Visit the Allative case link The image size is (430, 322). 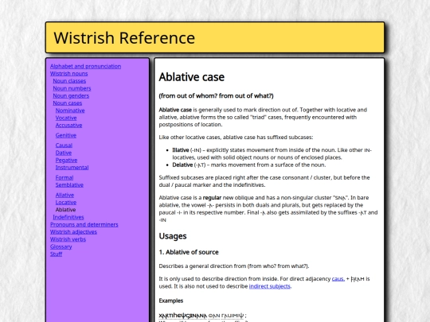(x=64, y=196)
